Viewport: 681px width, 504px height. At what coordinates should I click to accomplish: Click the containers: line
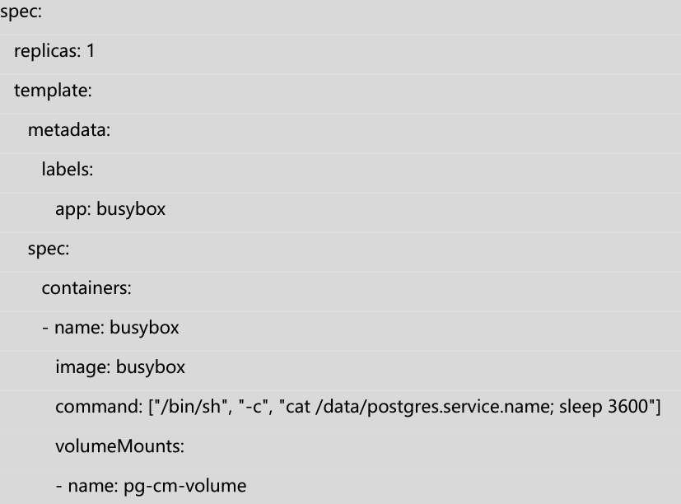pos(86,288)
